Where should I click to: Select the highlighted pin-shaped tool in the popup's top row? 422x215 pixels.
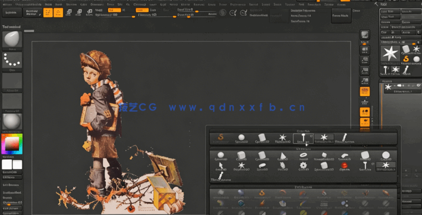click(303, 138)
